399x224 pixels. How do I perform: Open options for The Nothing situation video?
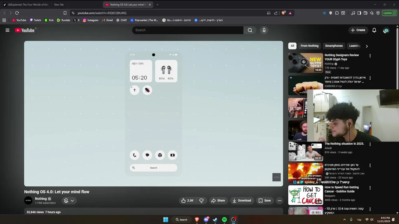[370, 144]
